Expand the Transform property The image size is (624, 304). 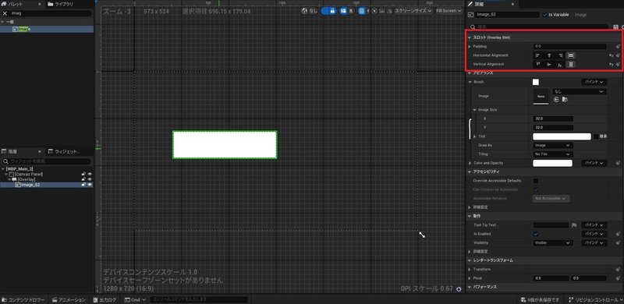tap(470, 270)
